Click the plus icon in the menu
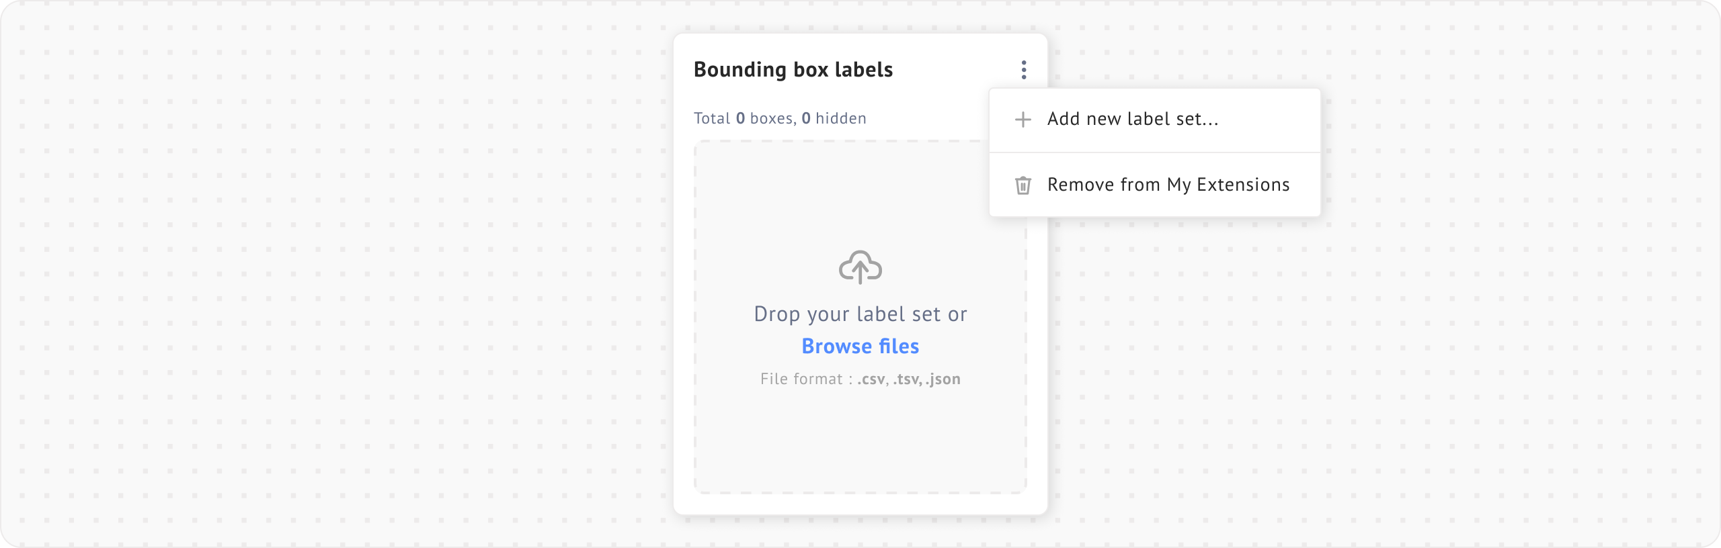 pos(1023,120)
